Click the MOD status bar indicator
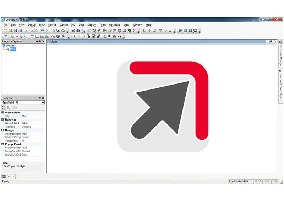Image resolution: width=284 pixels, height=198 pixels. 267,182
